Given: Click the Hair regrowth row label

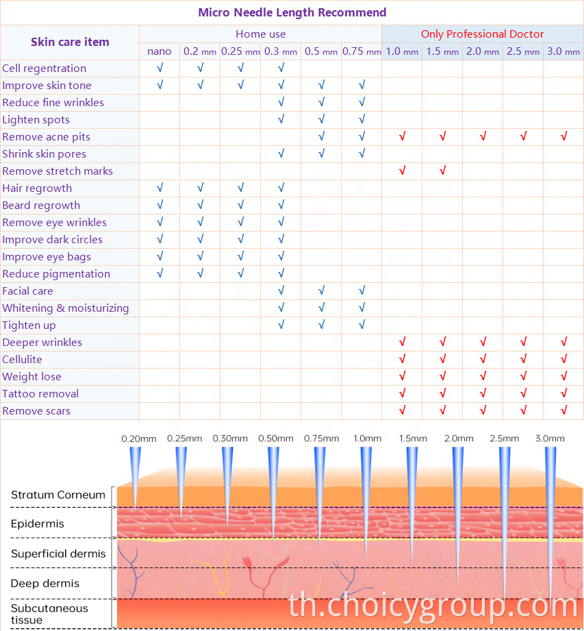Looking at the screenshot, I should point(37,188).
